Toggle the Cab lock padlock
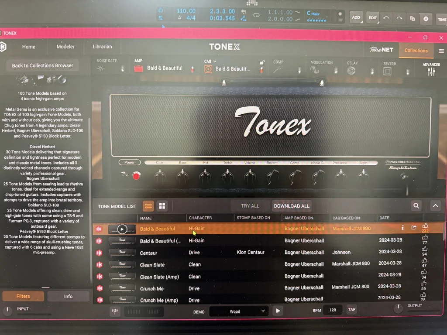Screen dimensions: 447x335 261,63
